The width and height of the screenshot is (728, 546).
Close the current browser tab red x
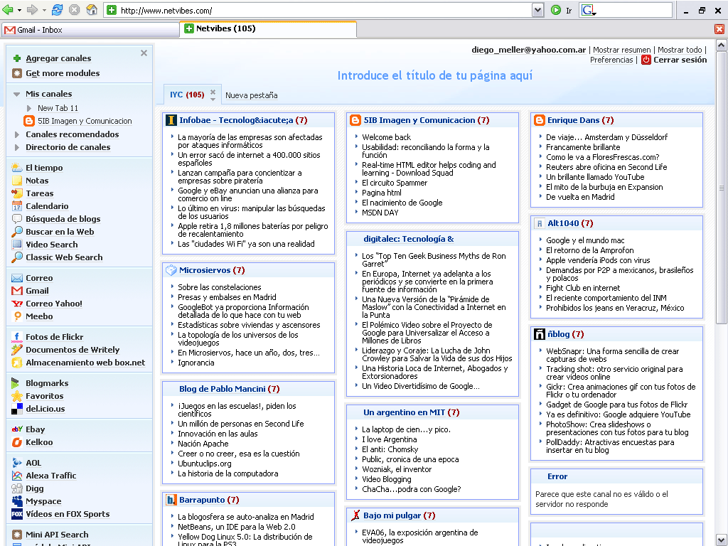click(719, 29)
